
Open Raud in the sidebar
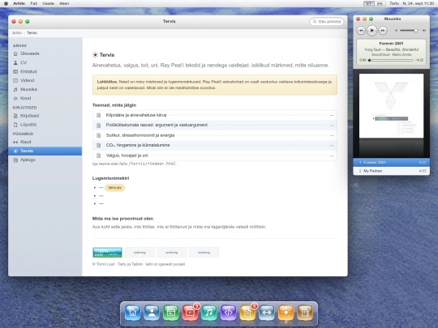(x=45, y=142)
